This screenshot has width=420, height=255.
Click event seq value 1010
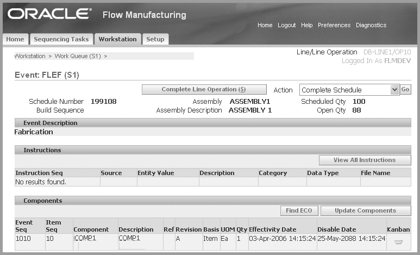(23, 238)
